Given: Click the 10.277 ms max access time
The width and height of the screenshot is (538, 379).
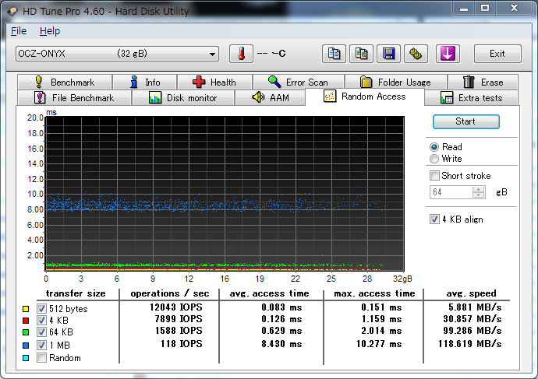Looking at the screenshot, I should 379,344.
